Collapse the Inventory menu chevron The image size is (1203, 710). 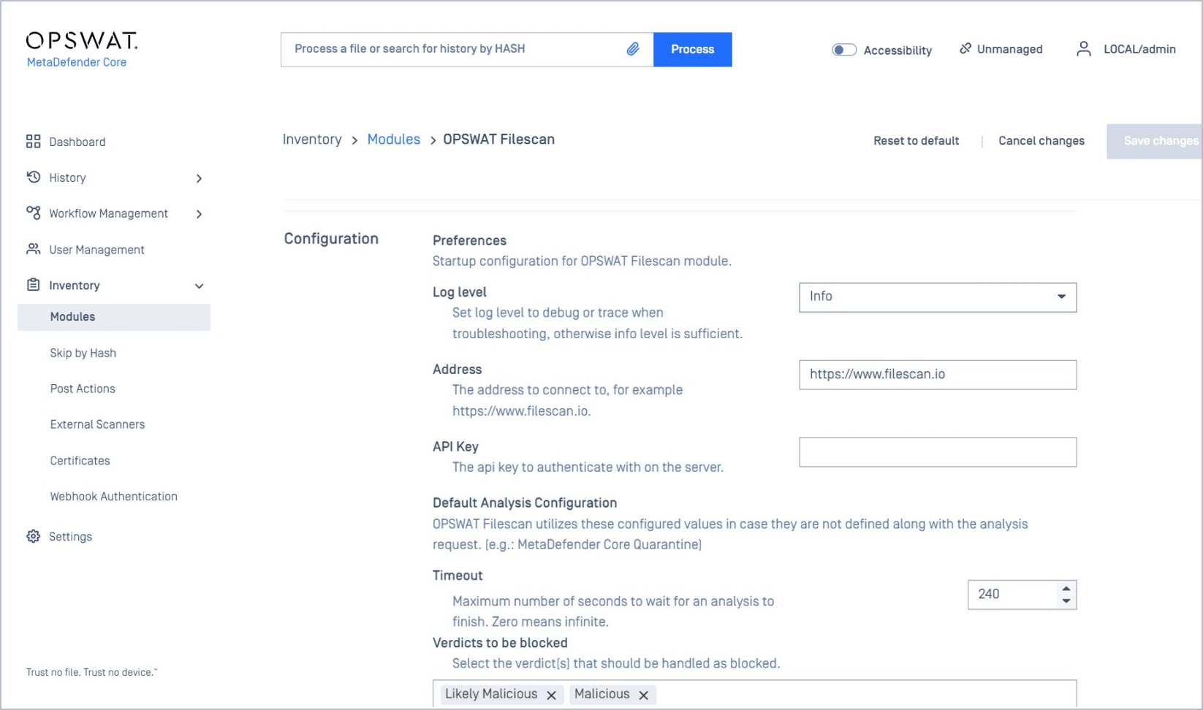(x=199, y=286)
